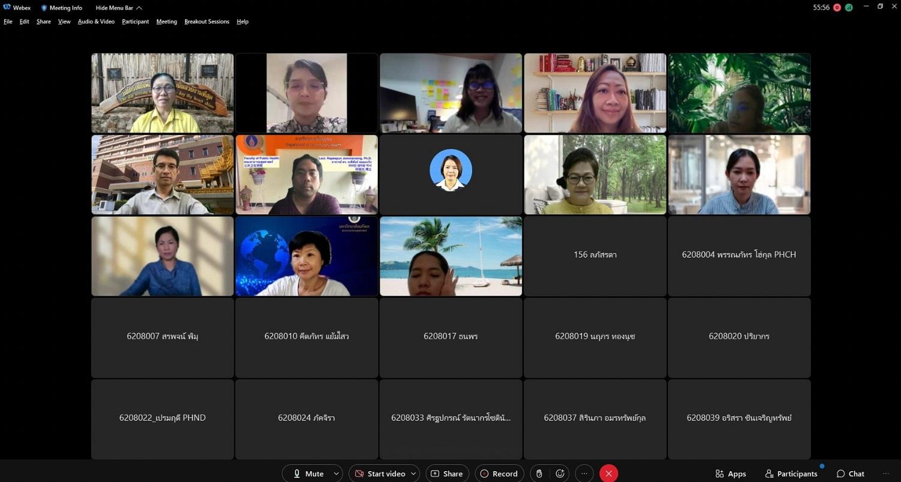Select the video tile with globe background
Viewport: 901px width, 482px height.
(307, 256)
